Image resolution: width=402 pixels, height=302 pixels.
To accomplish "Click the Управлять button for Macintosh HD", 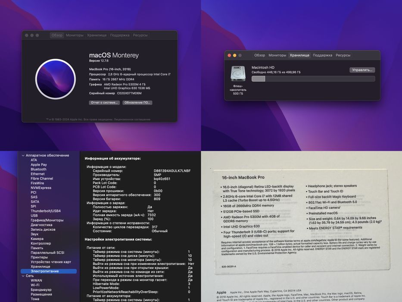I will click(x=362, y=70).
